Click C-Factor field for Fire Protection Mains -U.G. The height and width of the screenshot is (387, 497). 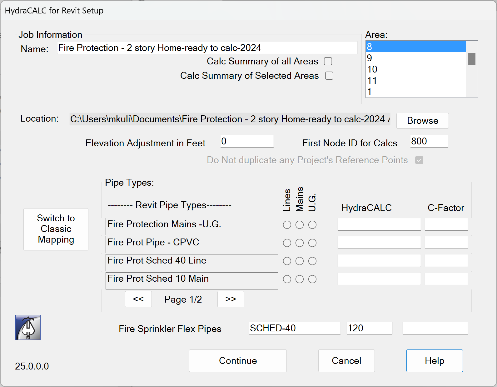446,224
